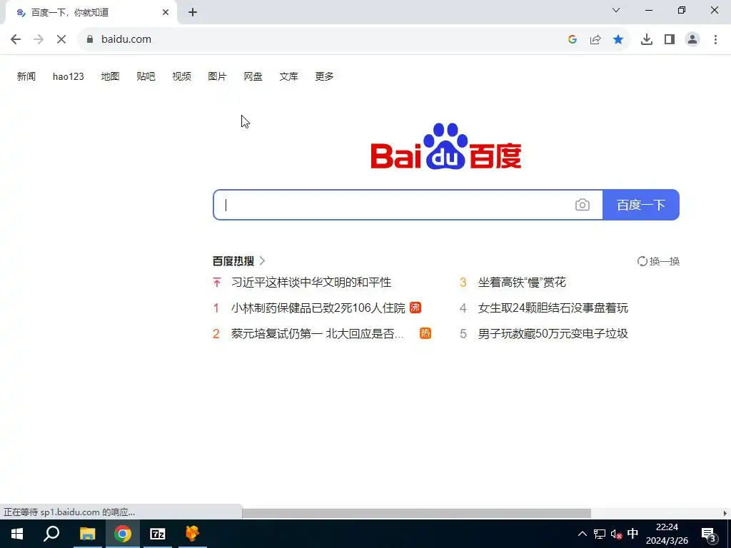
Task: Show hidden tray icons chevron
Action: click(583, 534)
